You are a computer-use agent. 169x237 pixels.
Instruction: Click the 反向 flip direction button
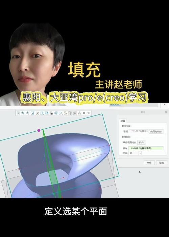tap(141, 143)
